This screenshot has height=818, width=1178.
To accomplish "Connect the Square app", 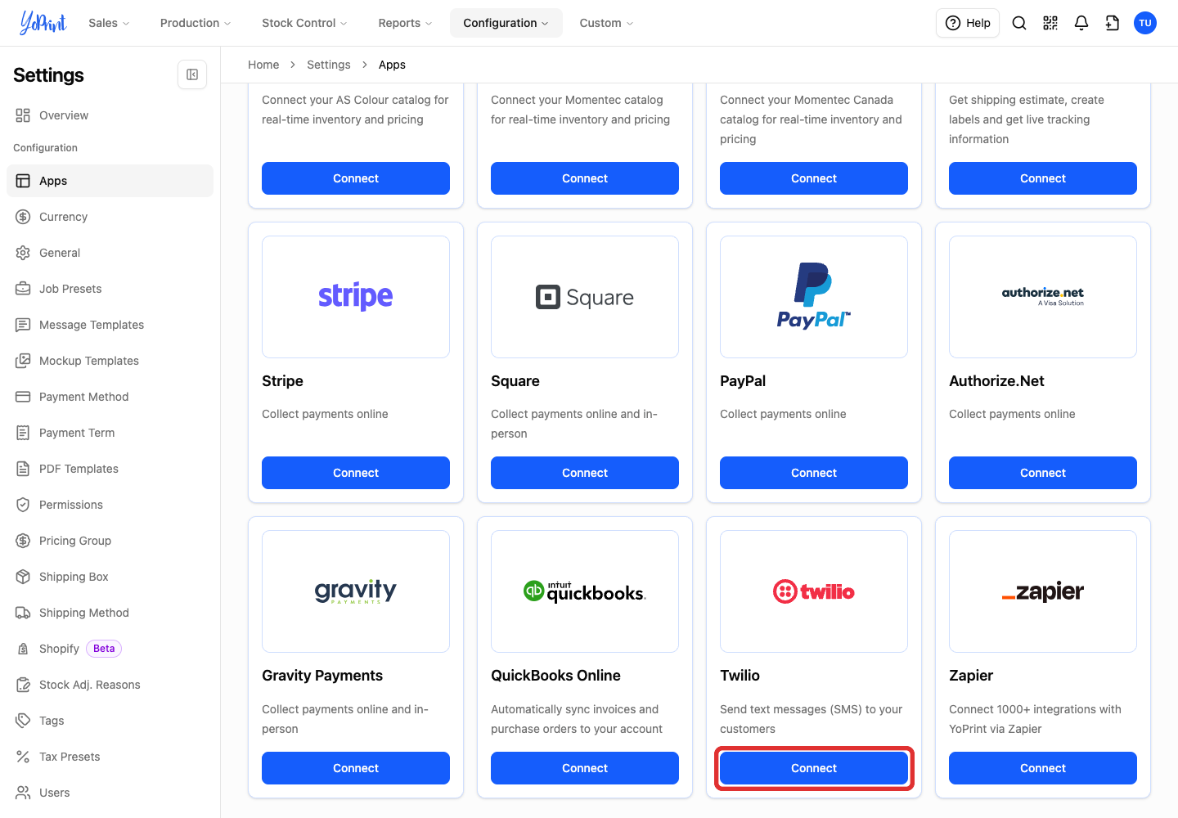I will (x=585, y=473).
